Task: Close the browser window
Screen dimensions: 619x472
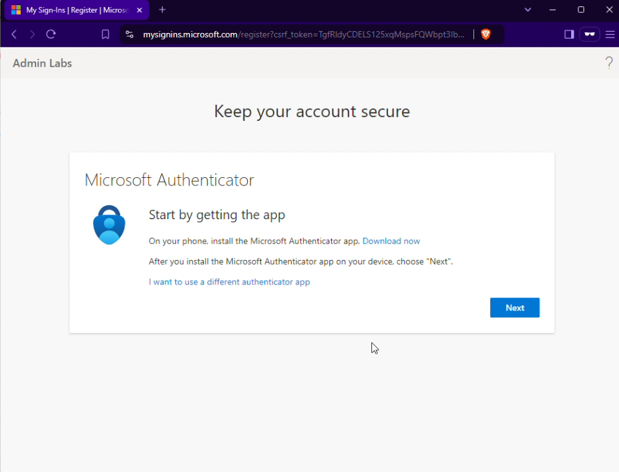Action: tap(609, 10)
